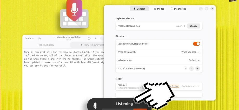
Task: Switch to the config.ghostty tab
Action: [46, 45]
